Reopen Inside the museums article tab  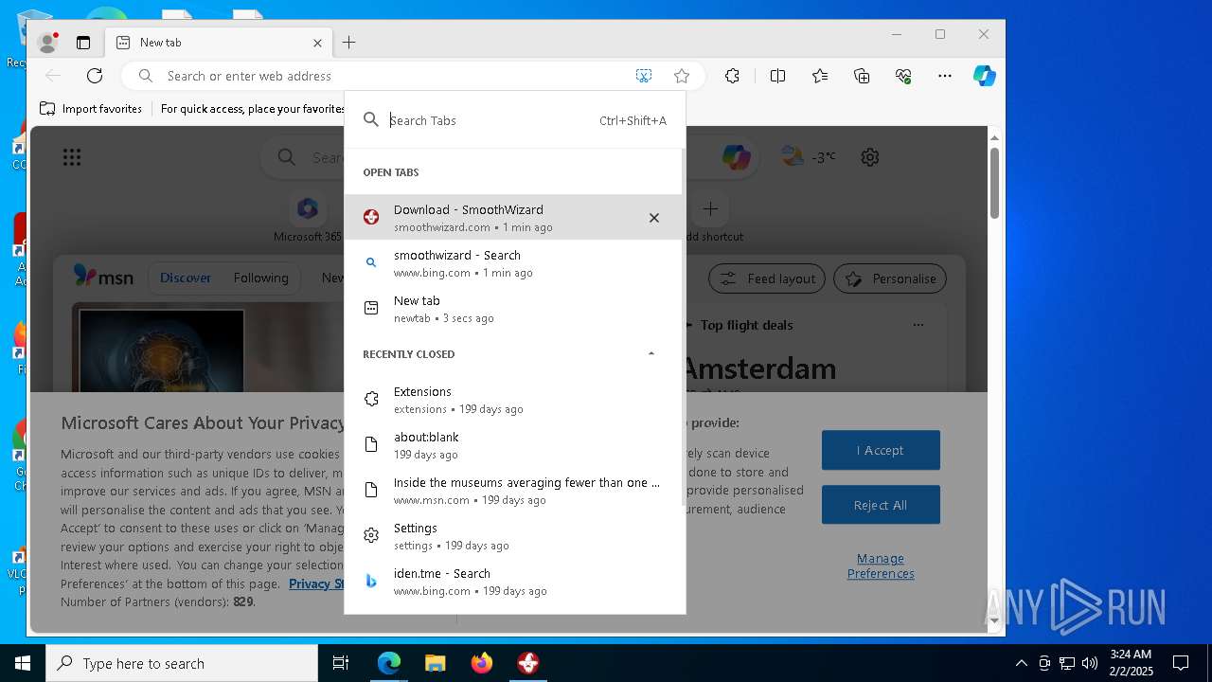coord(513,491)
